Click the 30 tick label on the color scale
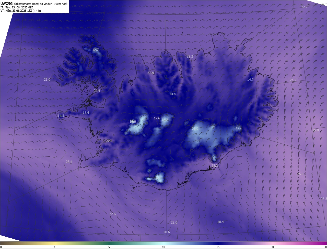 point(272,247)
